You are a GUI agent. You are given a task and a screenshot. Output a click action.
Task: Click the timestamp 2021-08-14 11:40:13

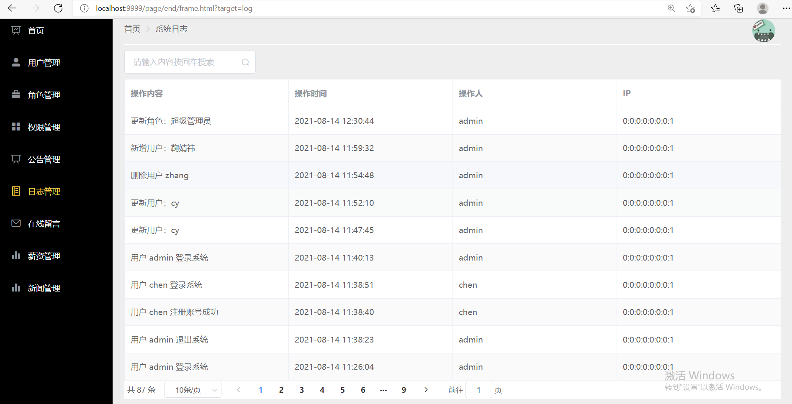point(334,258)
